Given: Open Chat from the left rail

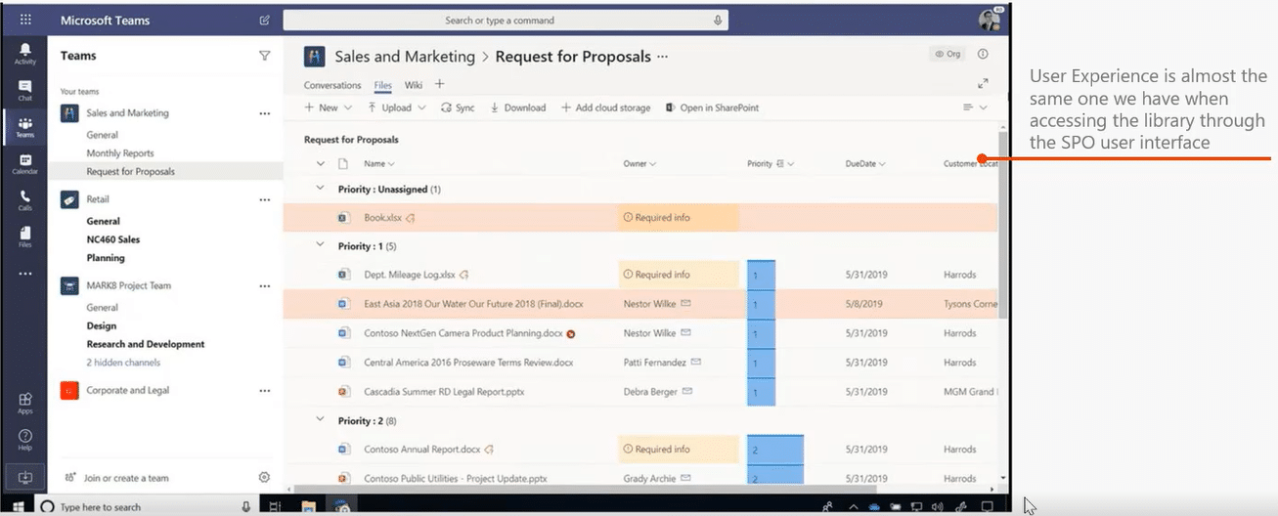Looking at the screenshot, I should pyautogui.click(x=24, y=91).
